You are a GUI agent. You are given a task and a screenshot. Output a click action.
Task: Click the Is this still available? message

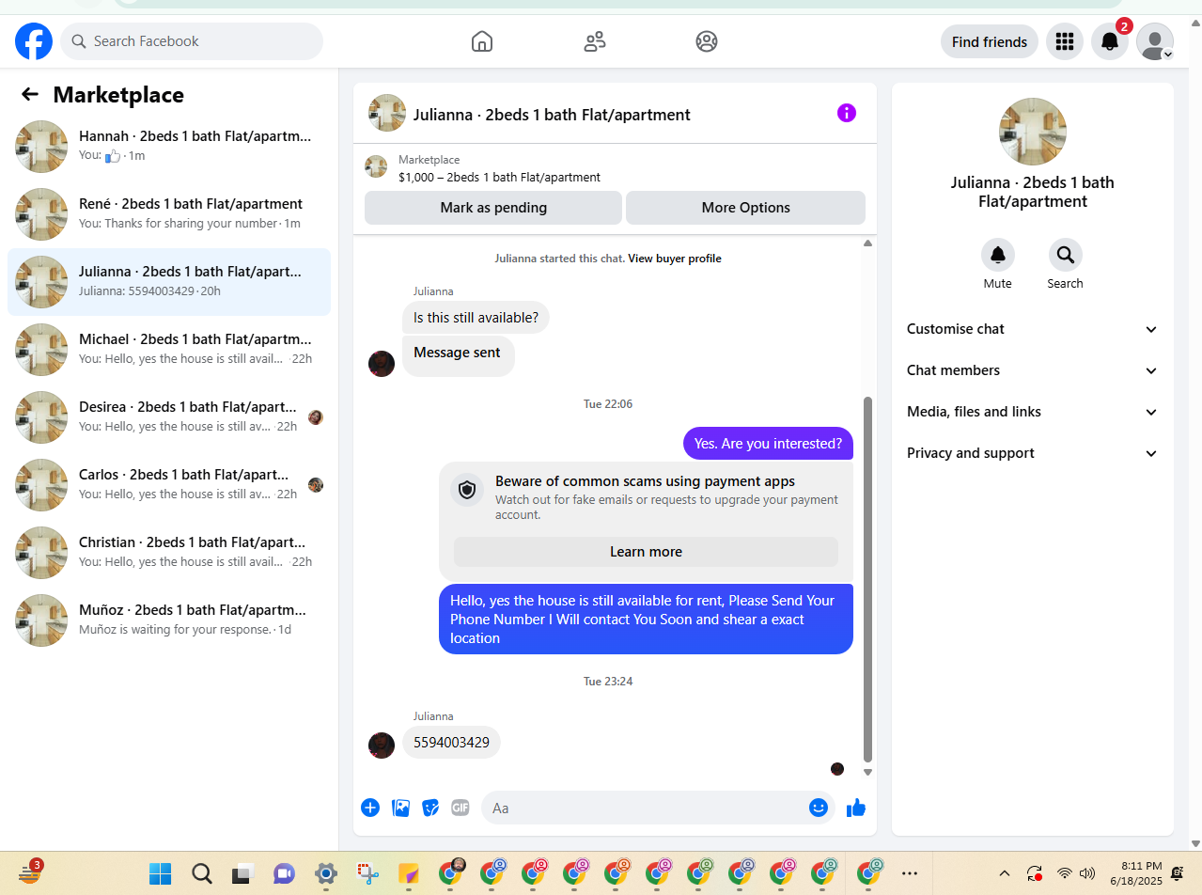pyautogui.click(x=476, y=318)
